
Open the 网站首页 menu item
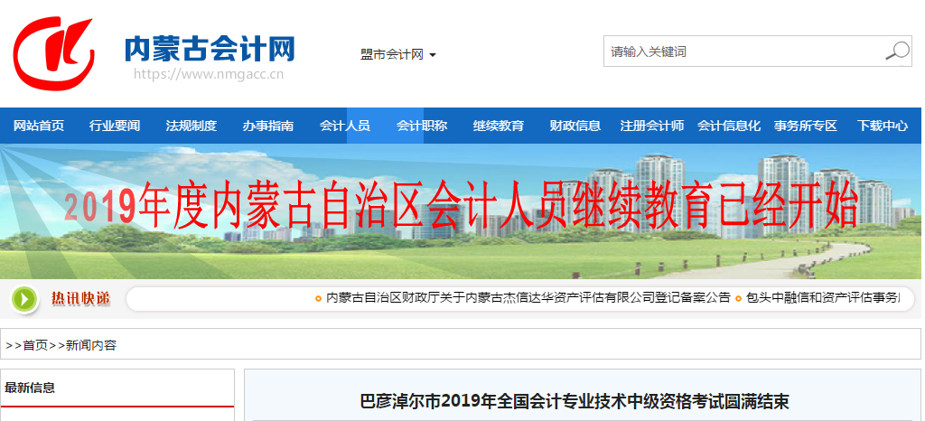click(x=39, y=126)
